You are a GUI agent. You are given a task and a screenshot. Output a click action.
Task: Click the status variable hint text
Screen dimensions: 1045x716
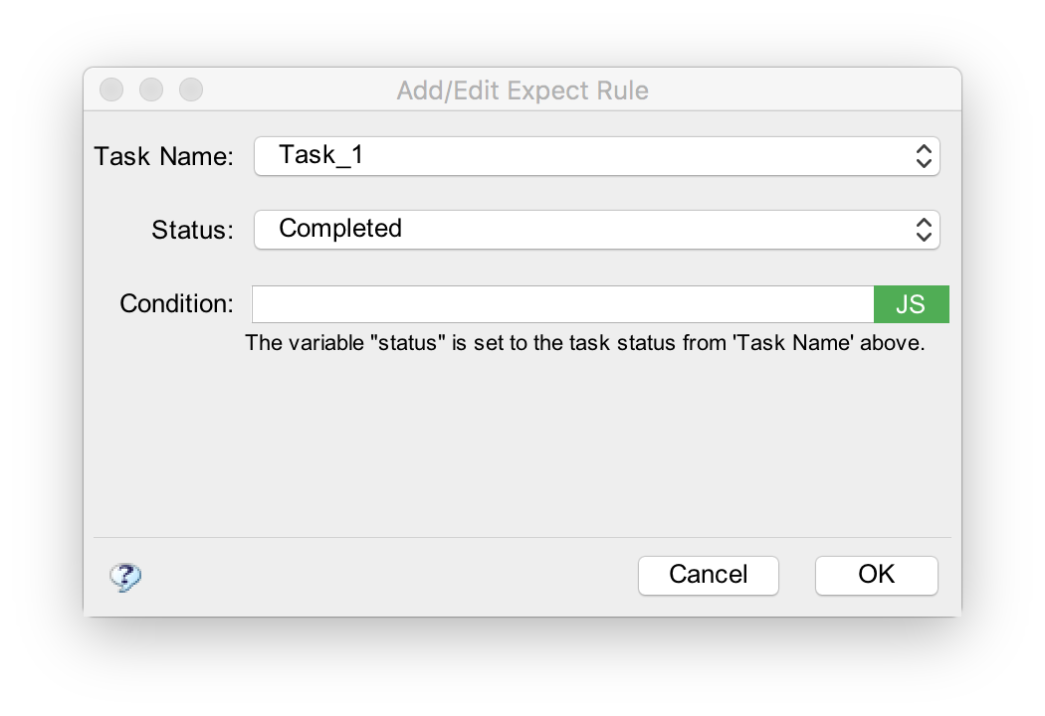point(585,342)
